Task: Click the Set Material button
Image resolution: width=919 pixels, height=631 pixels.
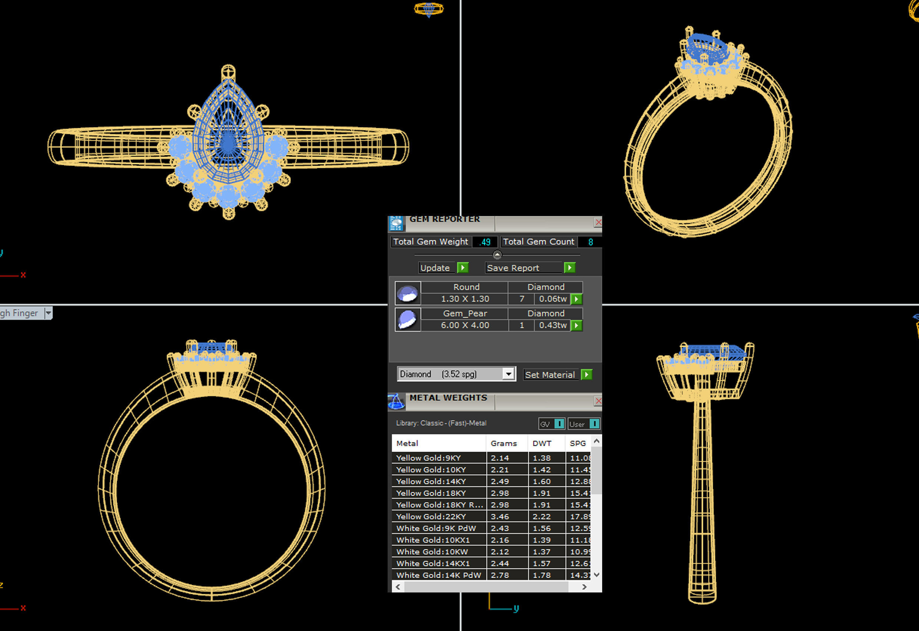Action: (x=551, y=375)
